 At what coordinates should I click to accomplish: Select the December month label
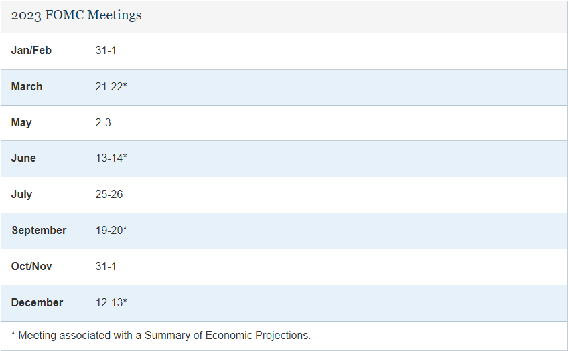pyautogui.click(x=37, y=302)
